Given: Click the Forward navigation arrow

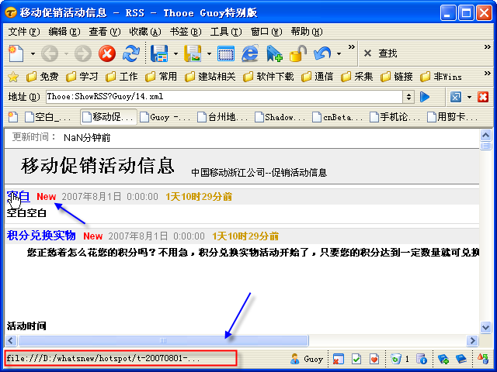Looking at the screenshot, I should (x=83, y=53).
